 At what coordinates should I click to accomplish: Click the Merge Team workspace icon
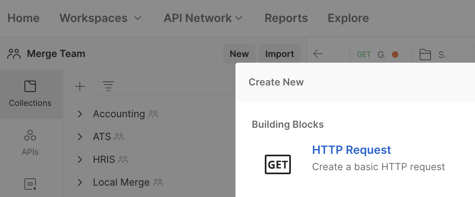[14, 54]
